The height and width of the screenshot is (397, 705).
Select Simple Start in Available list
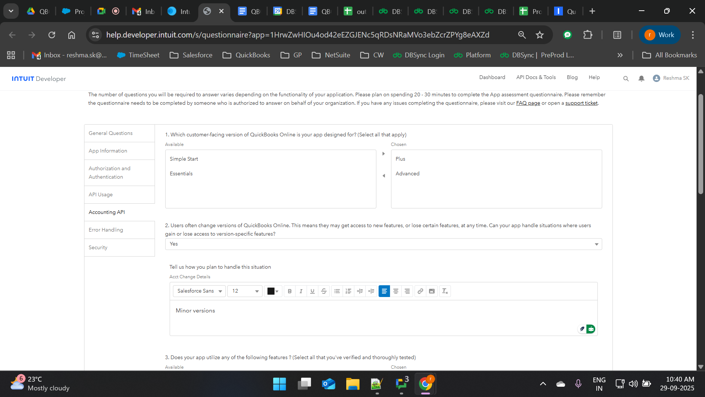184,159
